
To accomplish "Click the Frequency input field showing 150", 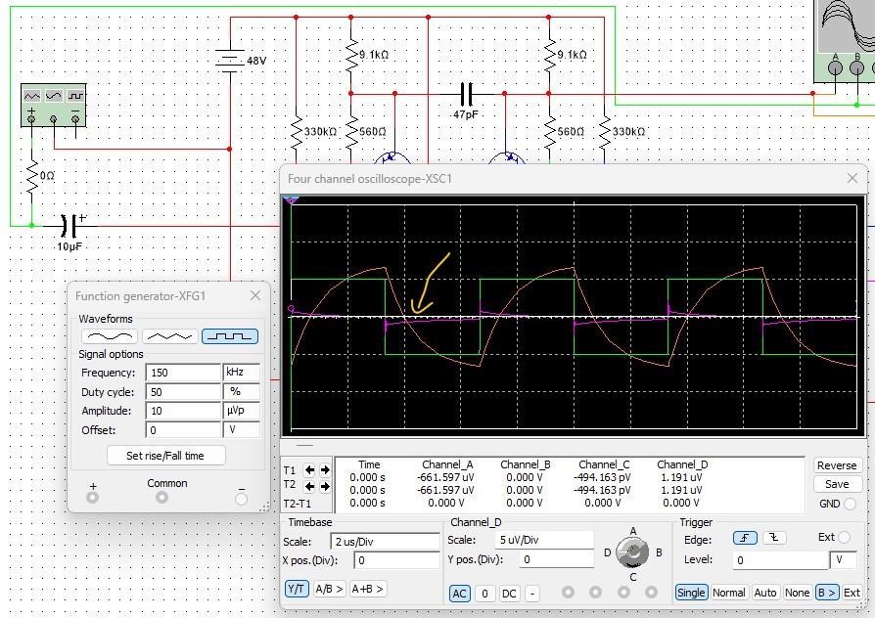I will 183,372.
